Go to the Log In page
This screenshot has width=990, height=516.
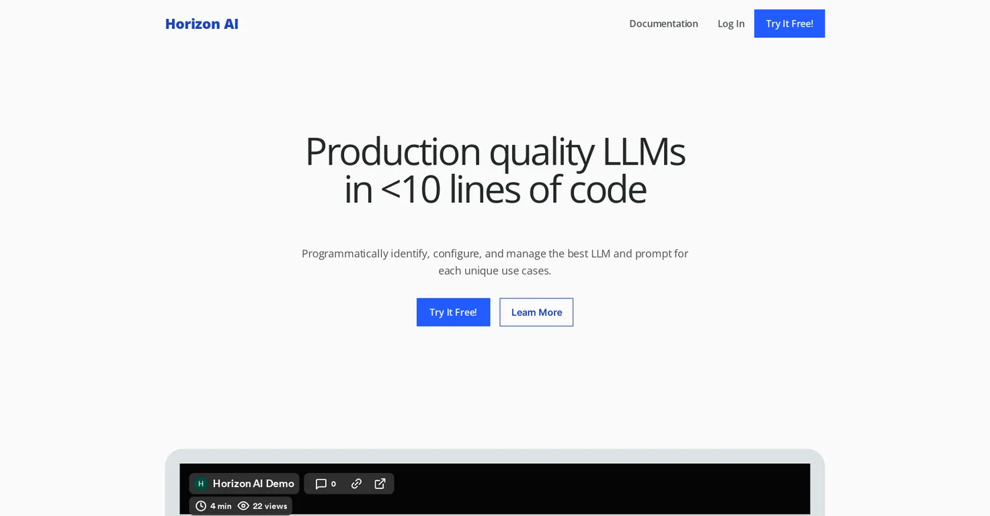click(731, 24)
